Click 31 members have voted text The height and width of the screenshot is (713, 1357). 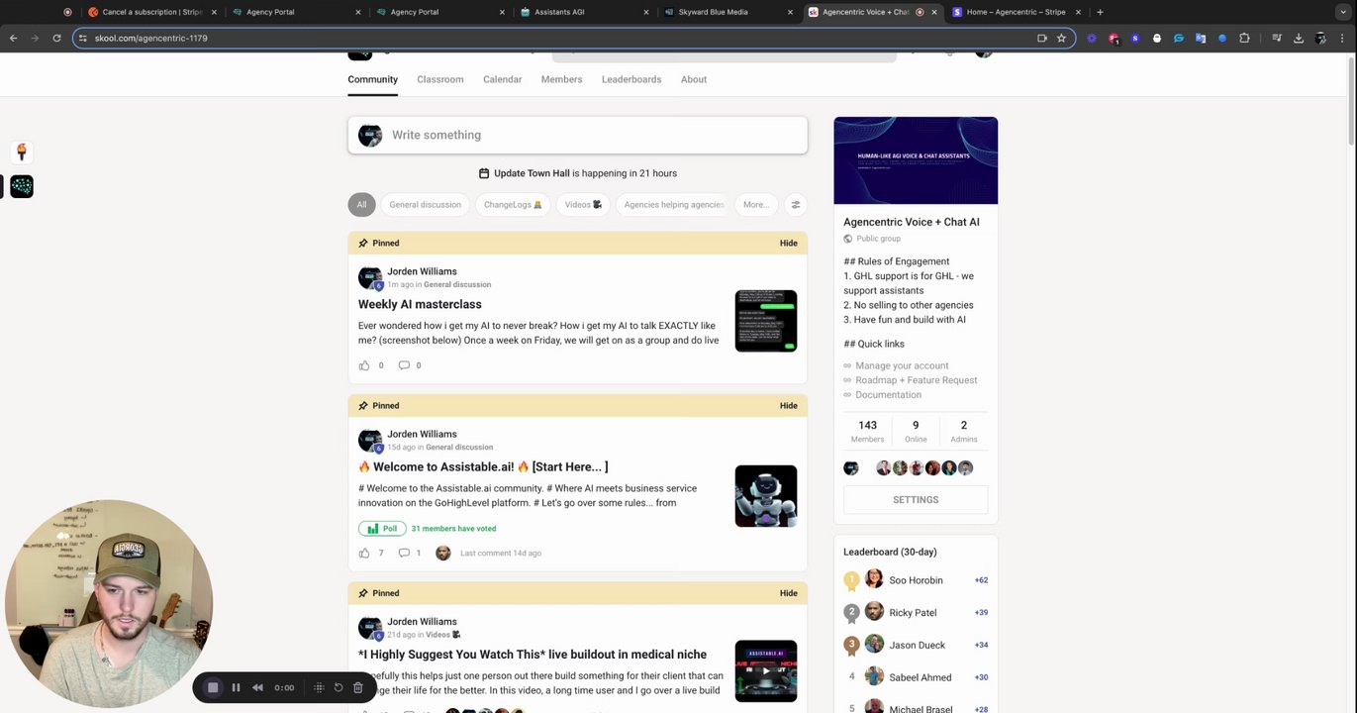(x=453, y=529)
